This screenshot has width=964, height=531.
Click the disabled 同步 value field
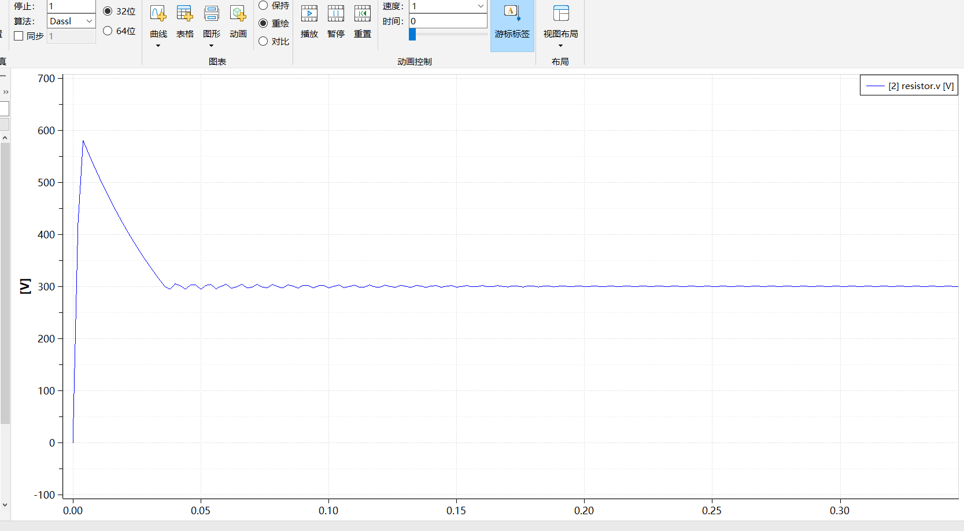pos(71,36)
